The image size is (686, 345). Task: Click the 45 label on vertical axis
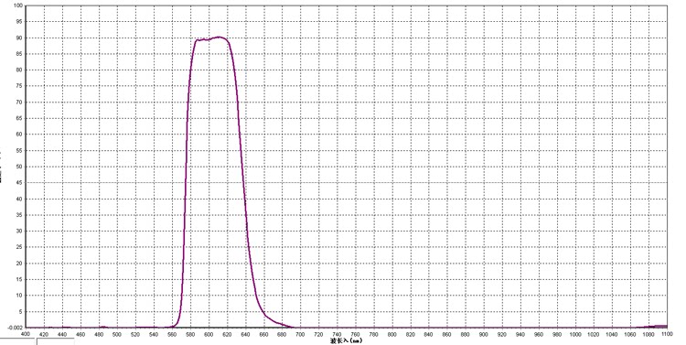(x=19, y=183)
